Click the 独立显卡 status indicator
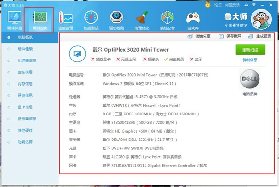The width and height of the screenshot is (279, 187). (x=101, y=60)
